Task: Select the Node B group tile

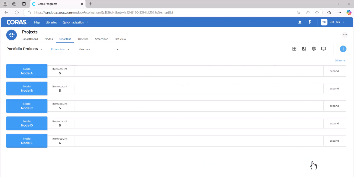Action: pyautogui.click(x=27, y=88)
